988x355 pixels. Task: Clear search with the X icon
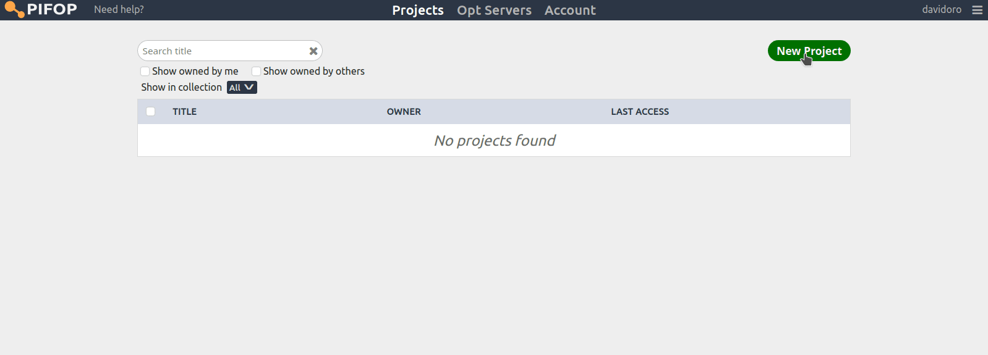pos(313,51)
